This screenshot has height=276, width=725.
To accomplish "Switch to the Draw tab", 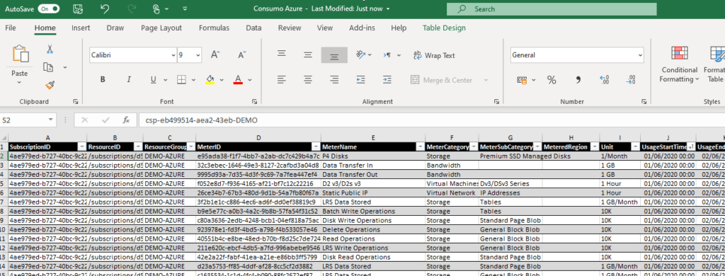I will point(115,28).
